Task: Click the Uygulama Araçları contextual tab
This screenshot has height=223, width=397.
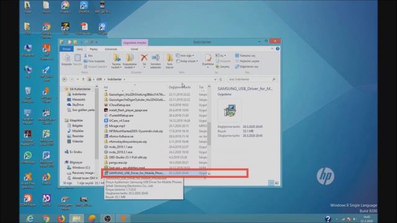Action: point(135,43)
